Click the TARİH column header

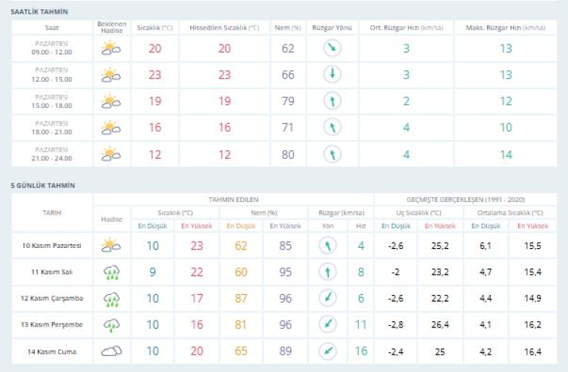point(51,212)
